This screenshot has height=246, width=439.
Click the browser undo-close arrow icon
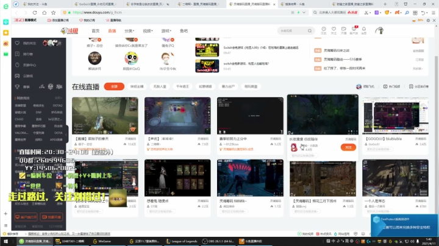423,13
